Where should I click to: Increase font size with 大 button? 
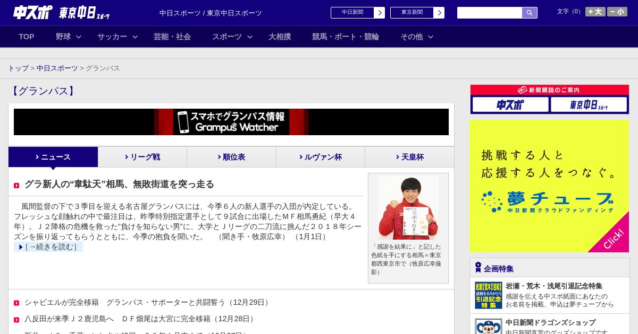595,12
